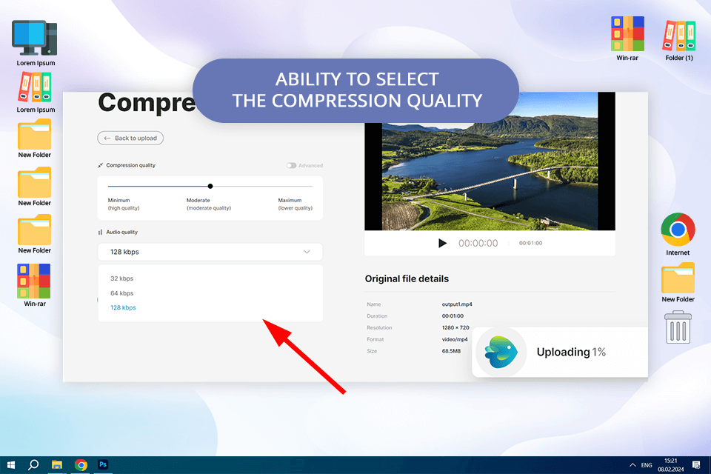Set compression to Maximum (lower quality)

click(x=296, y=204)
